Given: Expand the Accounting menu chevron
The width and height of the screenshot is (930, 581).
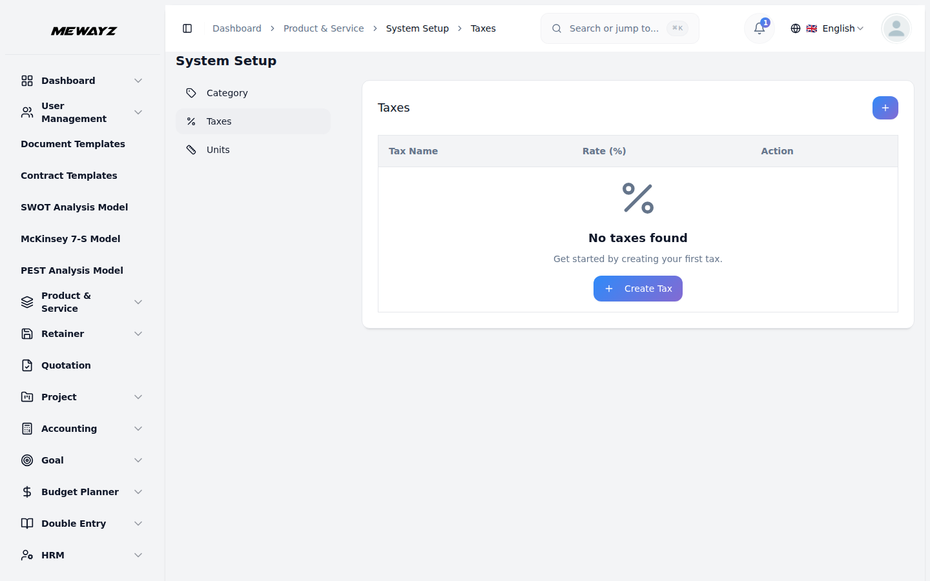Looking at the screenshot, I should pos(138,428).
